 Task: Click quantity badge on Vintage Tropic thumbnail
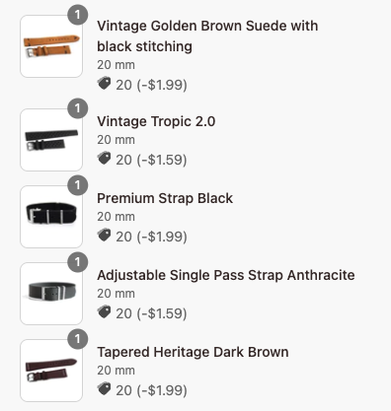78,108
